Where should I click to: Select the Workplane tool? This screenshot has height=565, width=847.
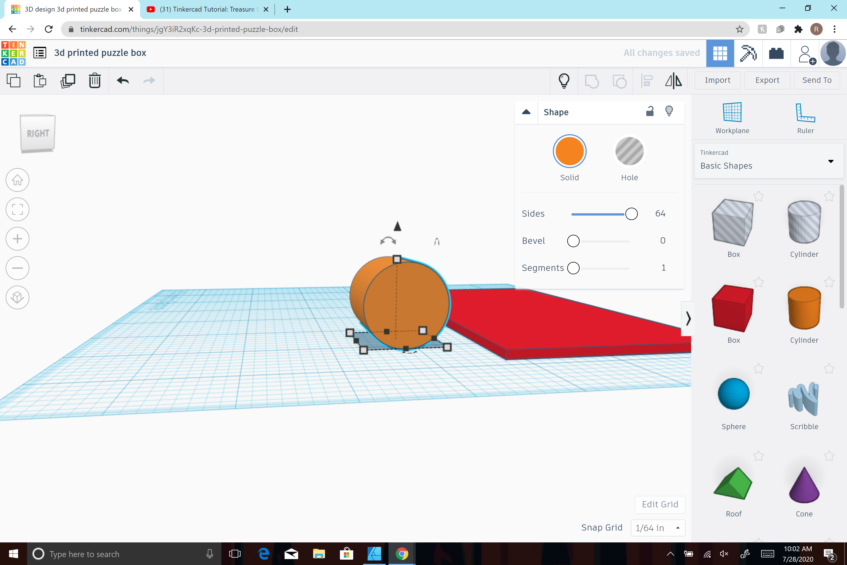pyautogui.click(x=732, y=118)
